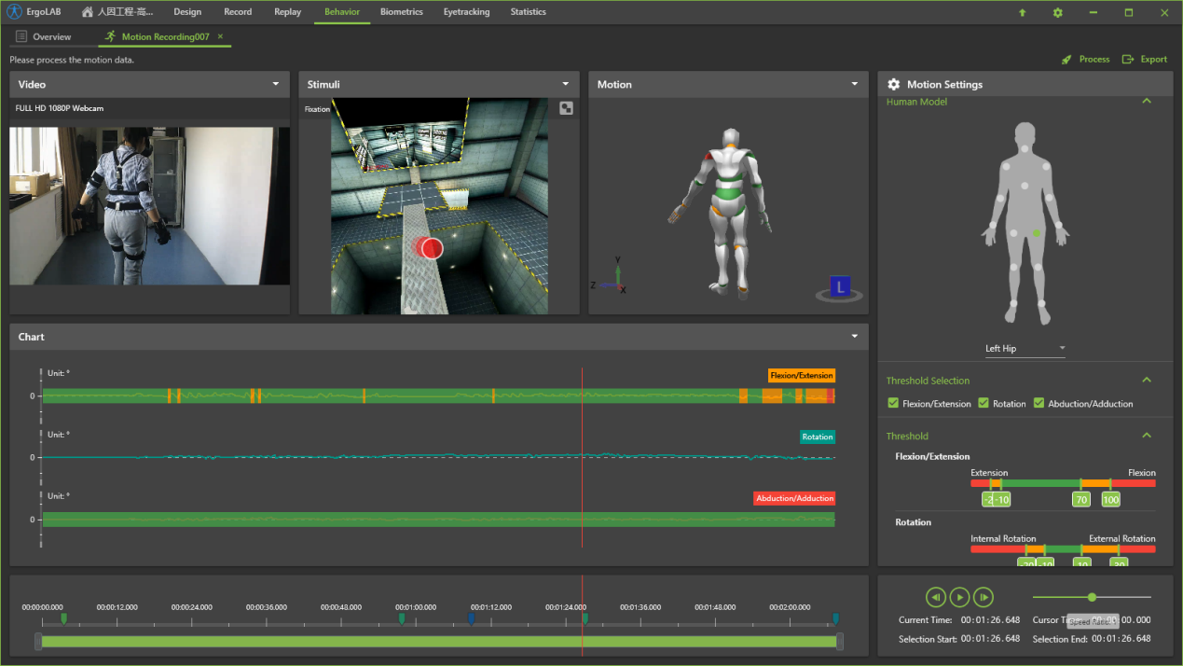Play the motion recording
1183x666 pixels.
tap(959, 597)
